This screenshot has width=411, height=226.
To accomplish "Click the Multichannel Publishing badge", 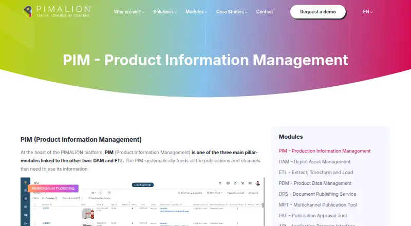I will click(53, 188).
